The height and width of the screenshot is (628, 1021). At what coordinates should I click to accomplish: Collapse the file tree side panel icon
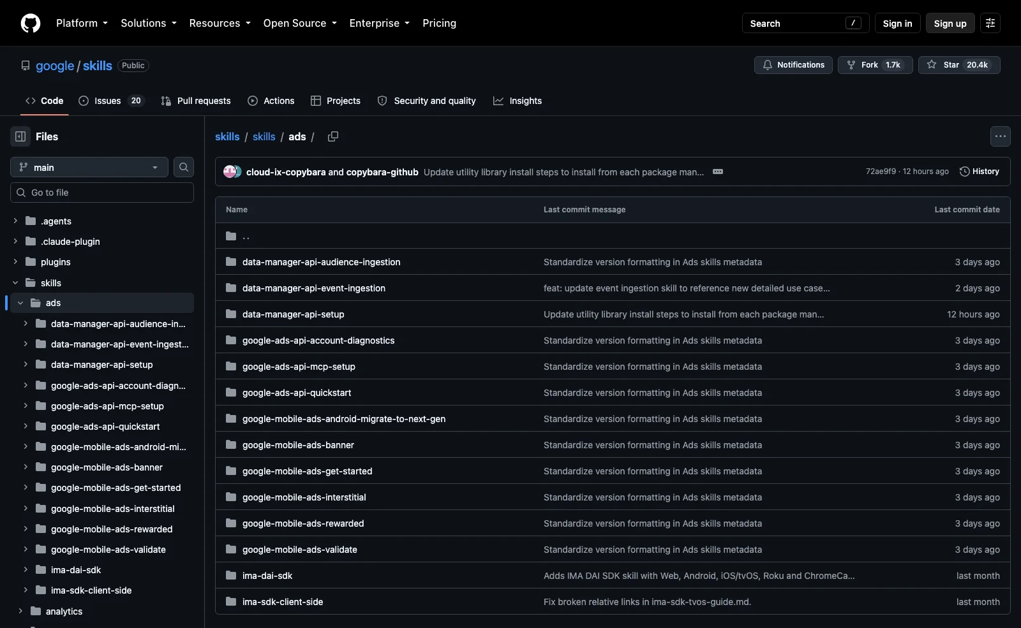20,136
